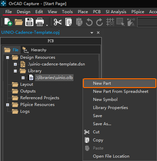Save using the floppy disk icon

click(29, 22)
